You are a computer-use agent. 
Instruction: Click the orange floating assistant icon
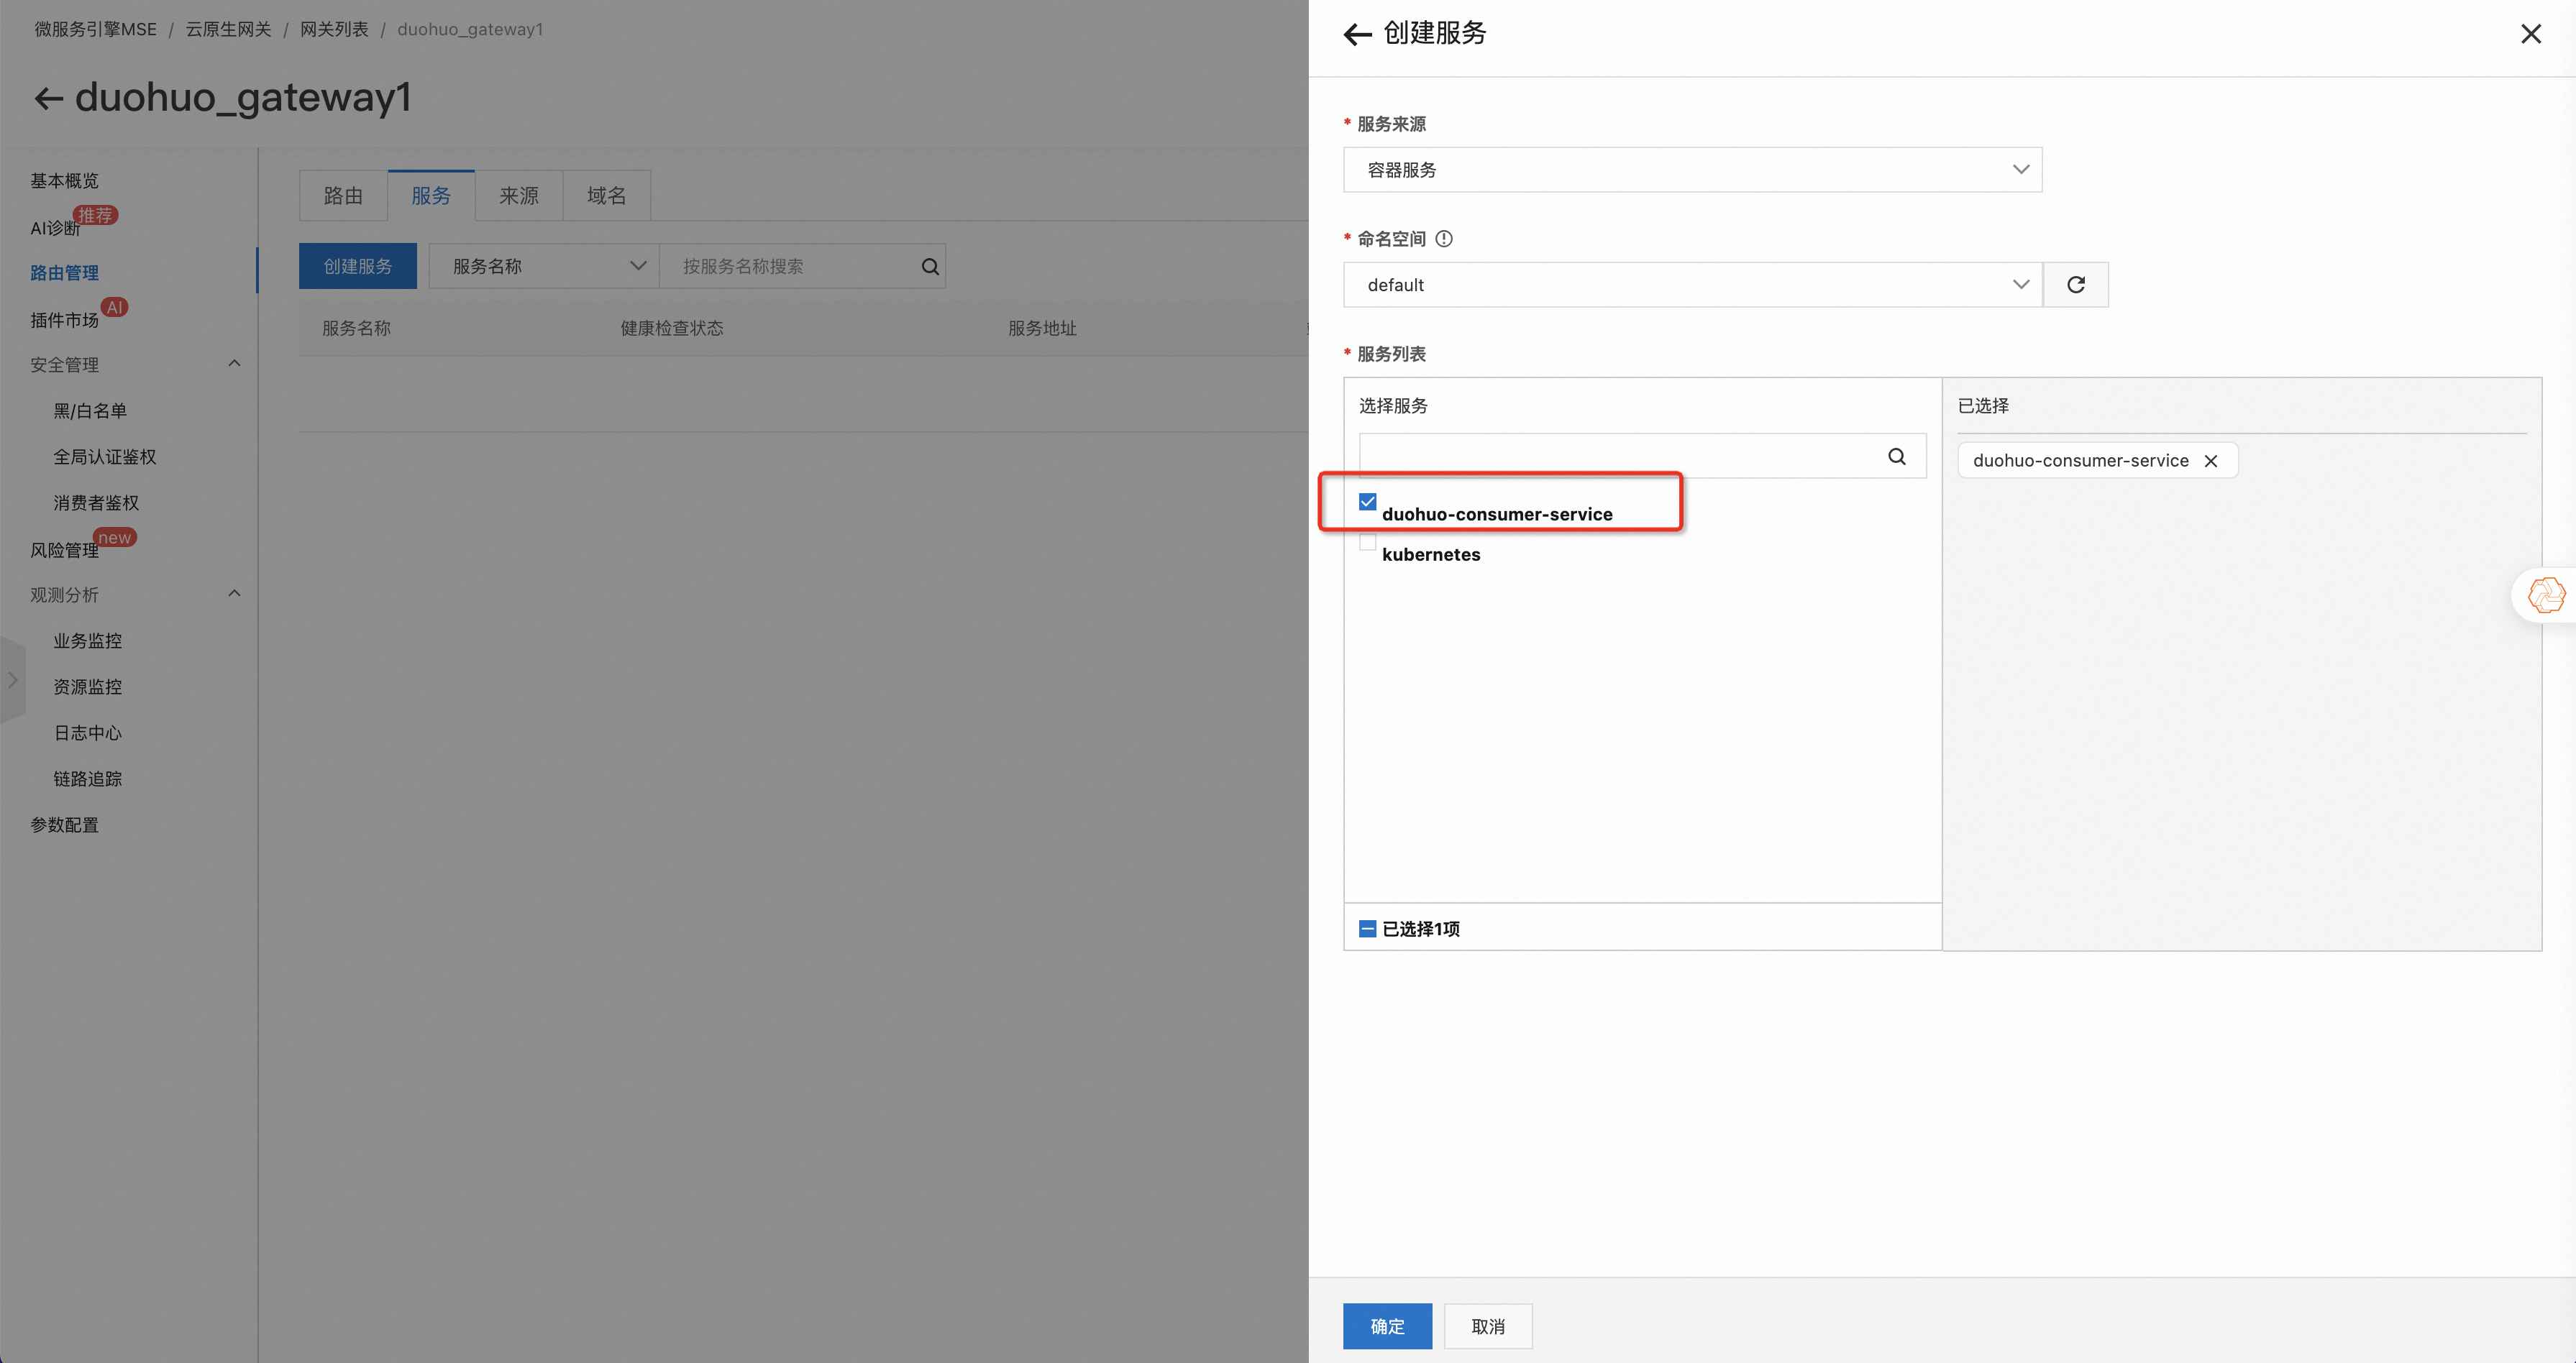[x=2546, y=595]
